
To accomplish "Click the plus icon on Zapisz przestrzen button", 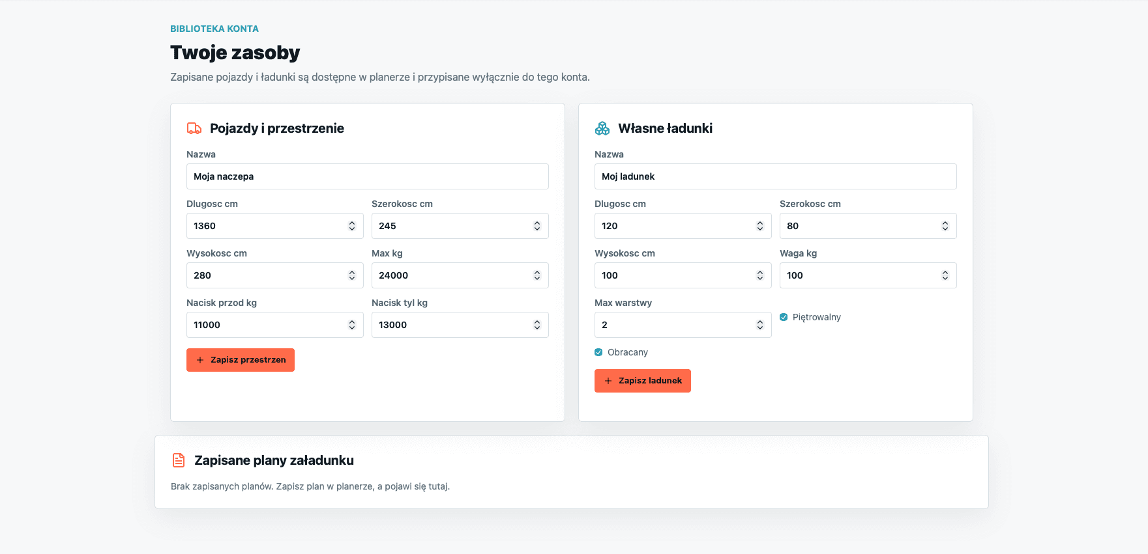I will pyautogui.click(x=200, y=360).
